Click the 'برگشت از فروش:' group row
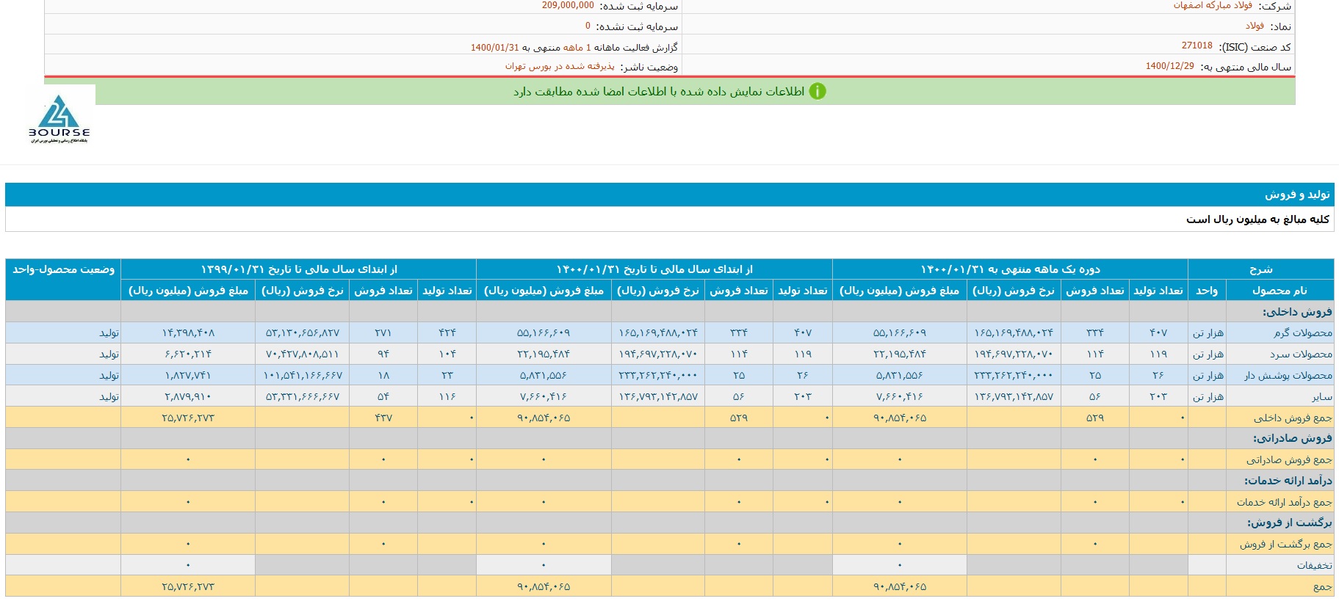The image size is (1339, 604). click(669, 523)
